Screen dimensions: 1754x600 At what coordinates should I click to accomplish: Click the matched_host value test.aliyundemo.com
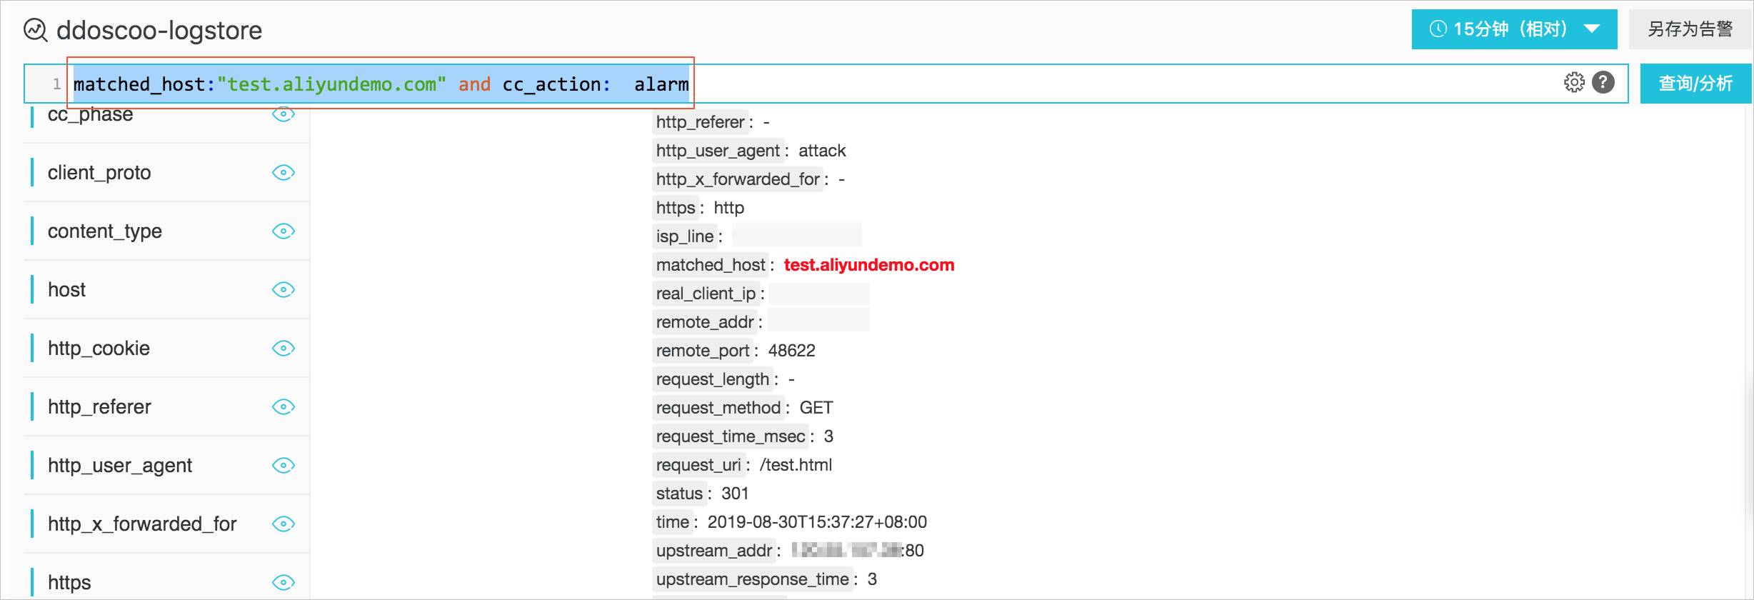pyautogui.click(x=869, y=265)
